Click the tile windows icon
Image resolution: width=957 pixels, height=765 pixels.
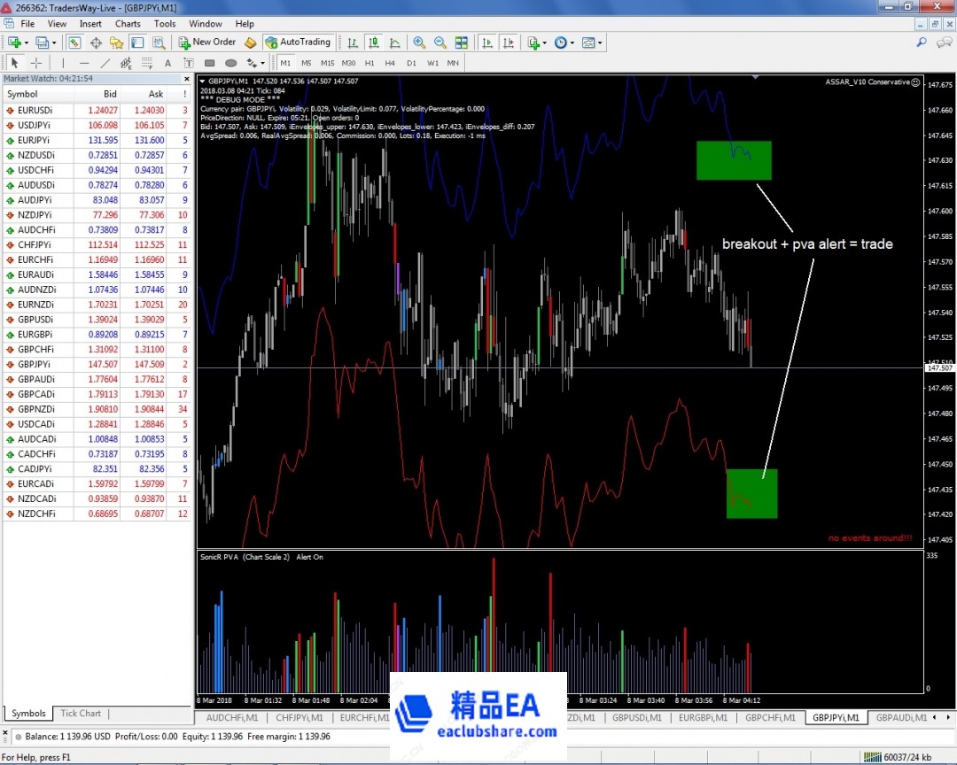click(x=462, y=42)
